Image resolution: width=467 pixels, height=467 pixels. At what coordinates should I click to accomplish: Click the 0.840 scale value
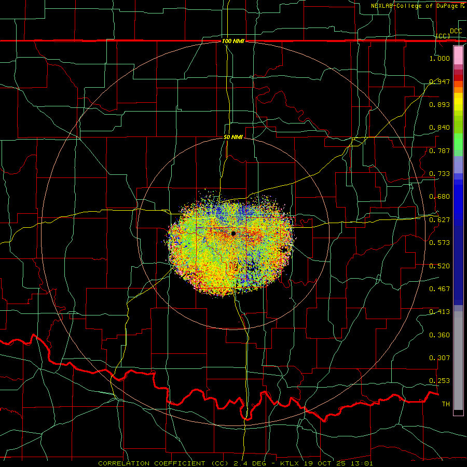(439, 128)
